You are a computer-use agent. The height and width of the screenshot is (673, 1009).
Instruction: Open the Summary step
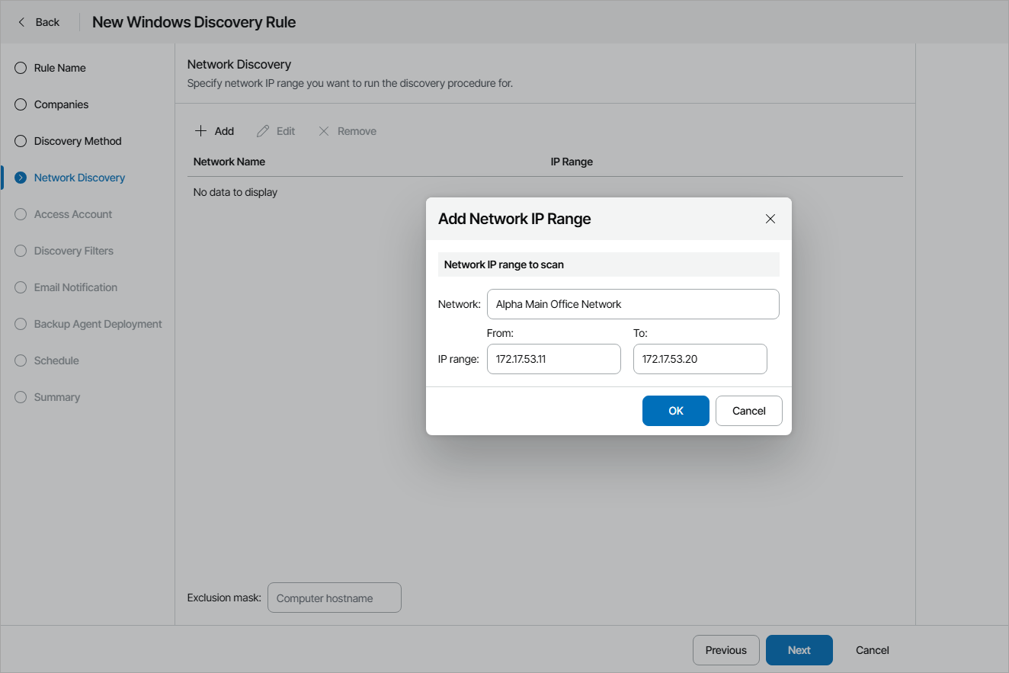tap(20, 396)
